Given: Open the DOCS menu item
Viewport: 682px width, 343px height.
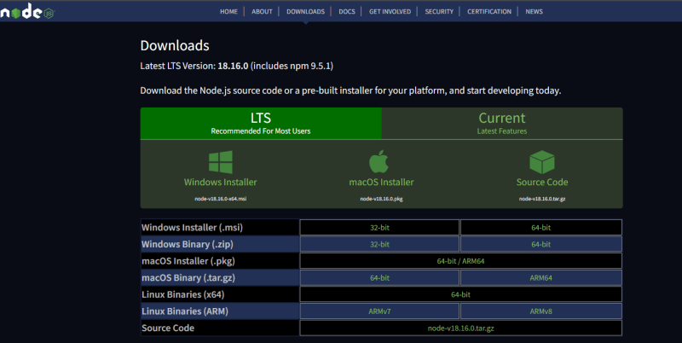Looking at the screenshot, I should coord(347,12).
